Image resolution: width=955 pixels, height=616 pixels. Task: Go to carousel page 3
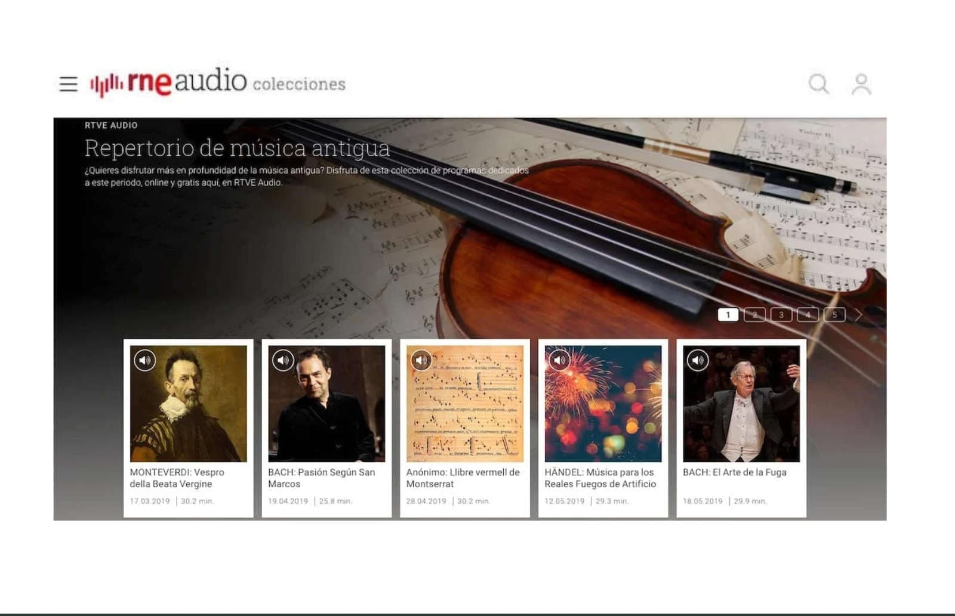point(781,315)
